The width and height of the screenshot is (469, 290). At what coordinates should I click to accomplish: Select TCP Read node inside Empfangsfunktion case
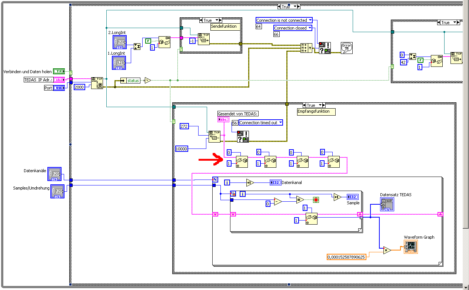(214, 136)
